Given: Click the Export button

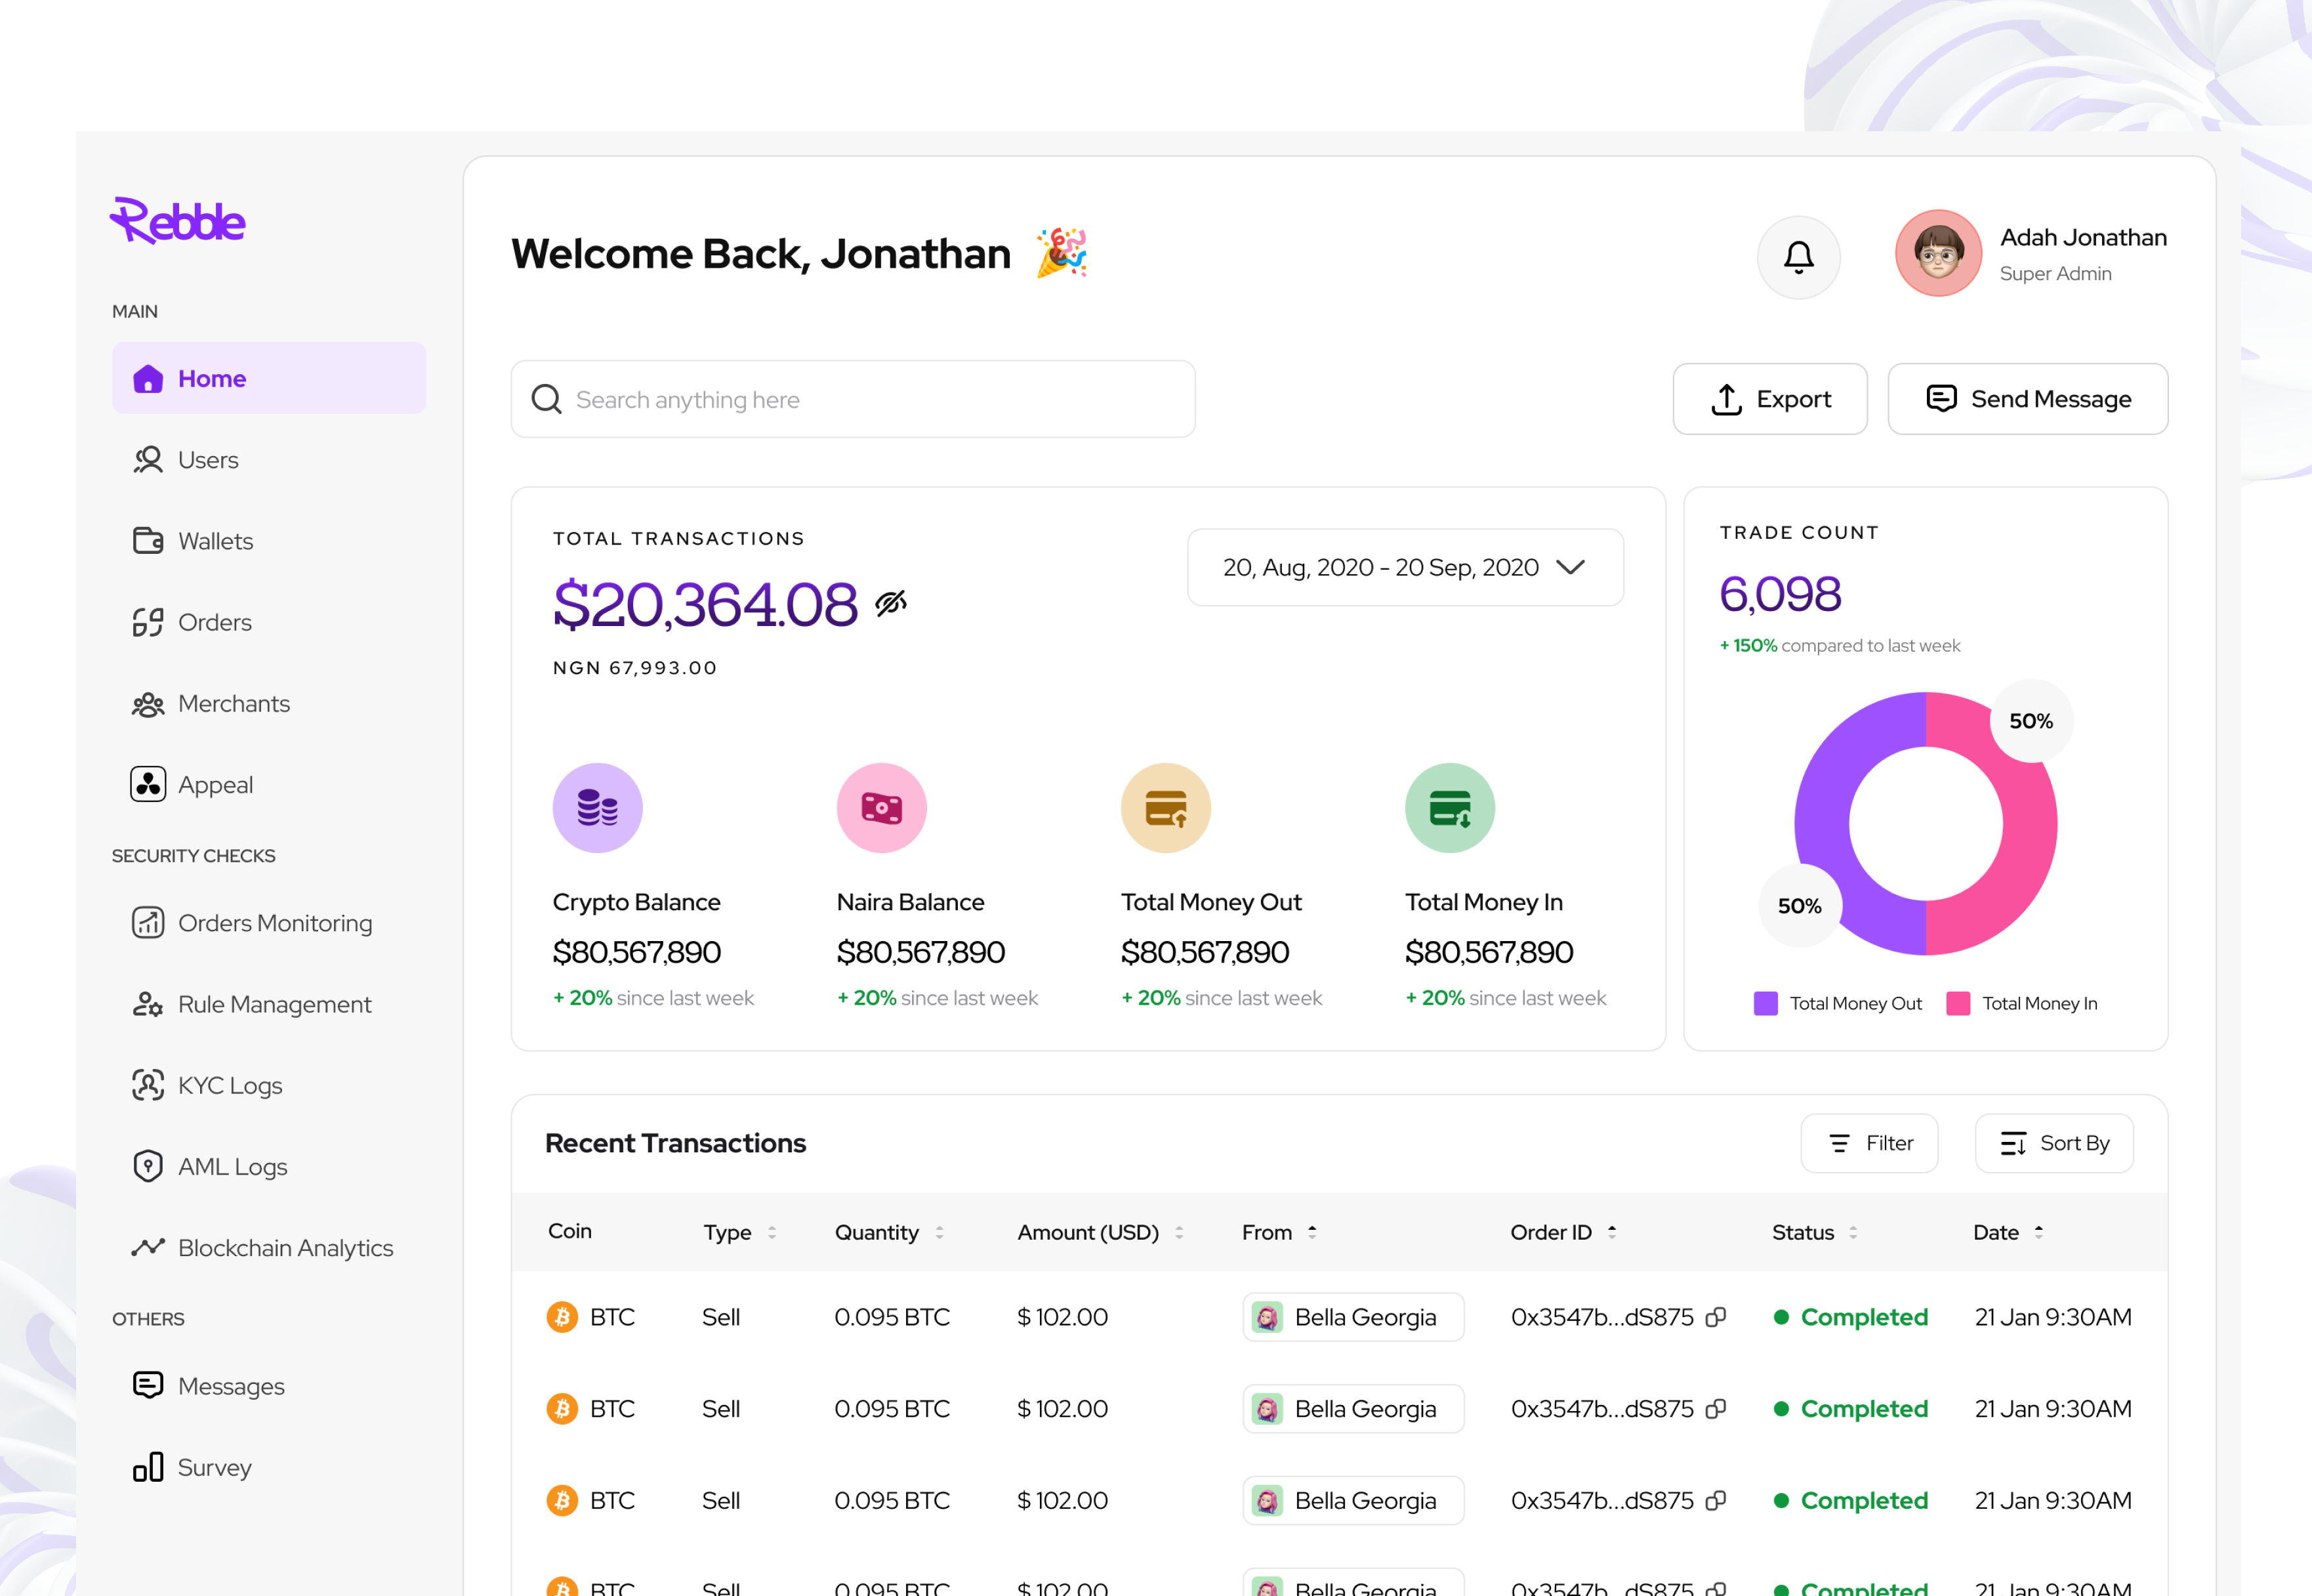Looking at the screenshot, I should point(1770,399).
